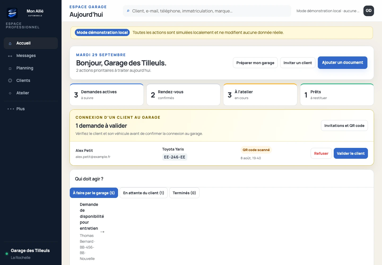Click Valider le client
The height and width of the screenshot is (265, 382).
click(351, 153)
